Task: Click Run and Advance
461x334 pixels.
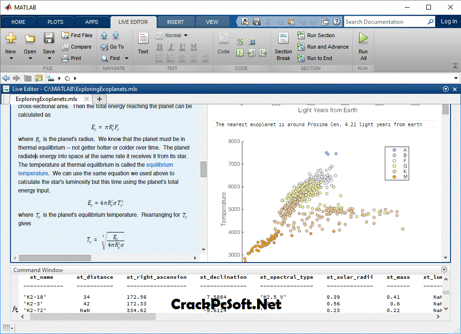Action: pyautogui.click(x=323, y=47)
